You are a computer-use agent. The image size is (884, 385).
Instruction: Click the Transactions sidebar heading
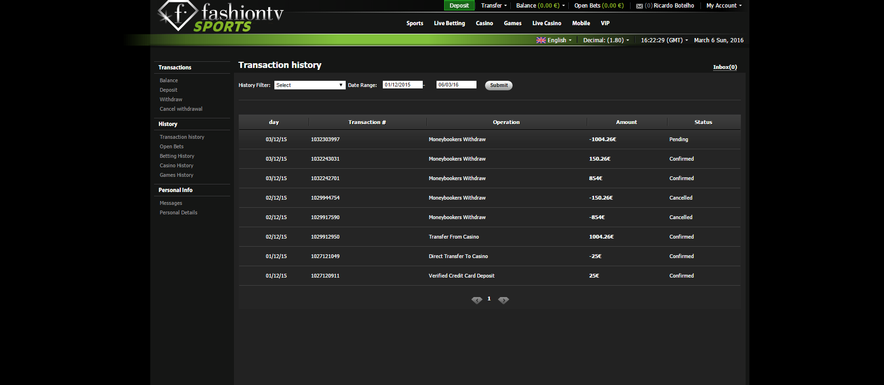click(175, 67)
